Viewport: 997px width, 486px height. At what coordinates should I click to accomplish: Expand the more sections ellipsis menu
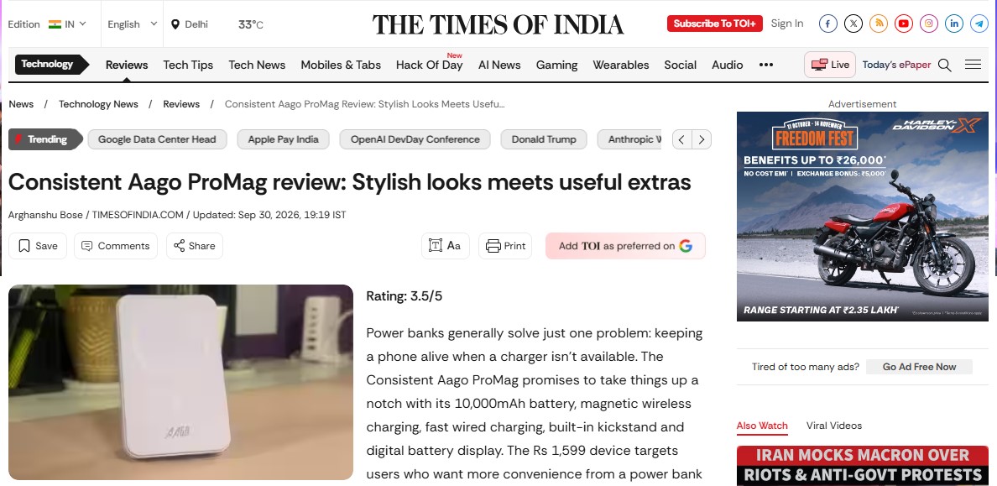click(766, 65)
